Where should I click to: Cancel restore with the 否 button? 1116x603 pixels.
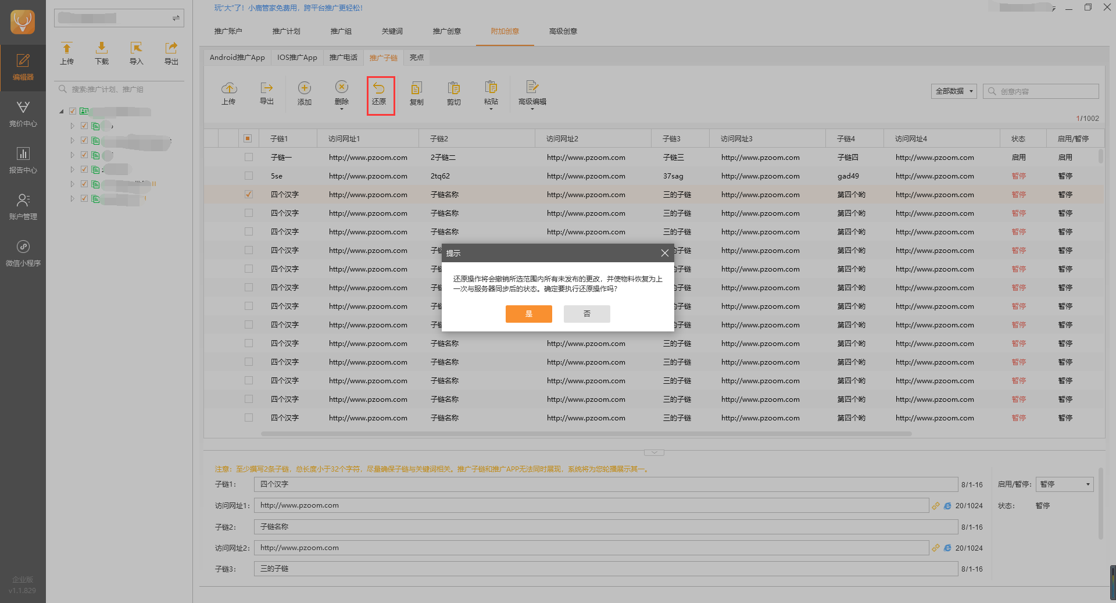click(587, 314)
